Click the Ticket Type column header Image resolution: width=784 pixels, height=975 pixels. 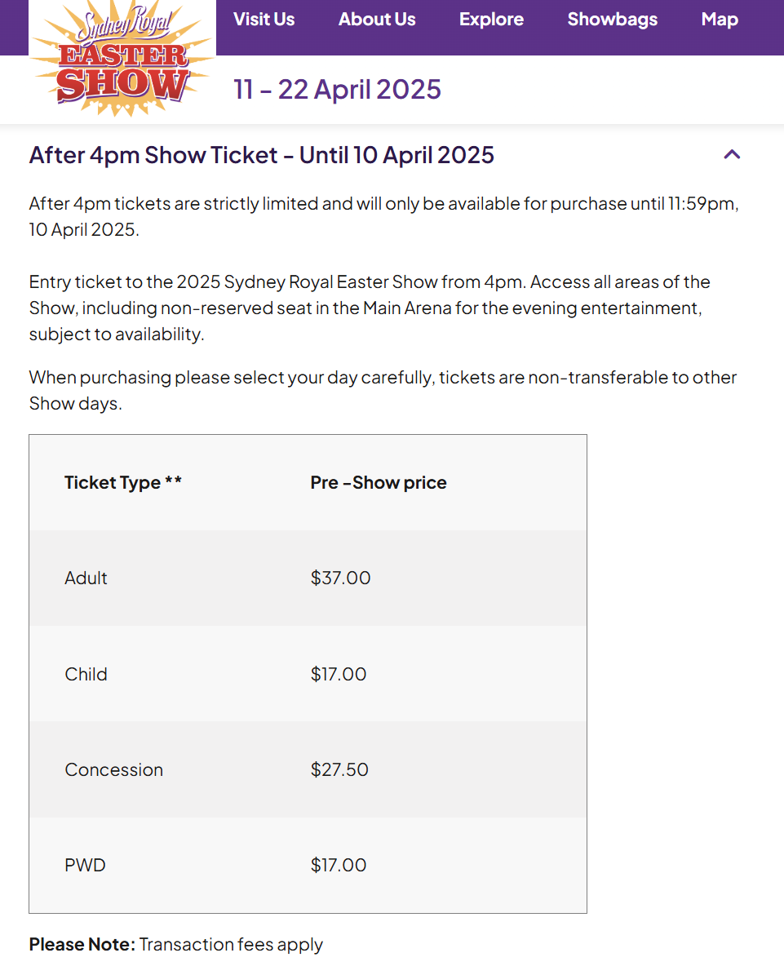[x=123, y=482]
